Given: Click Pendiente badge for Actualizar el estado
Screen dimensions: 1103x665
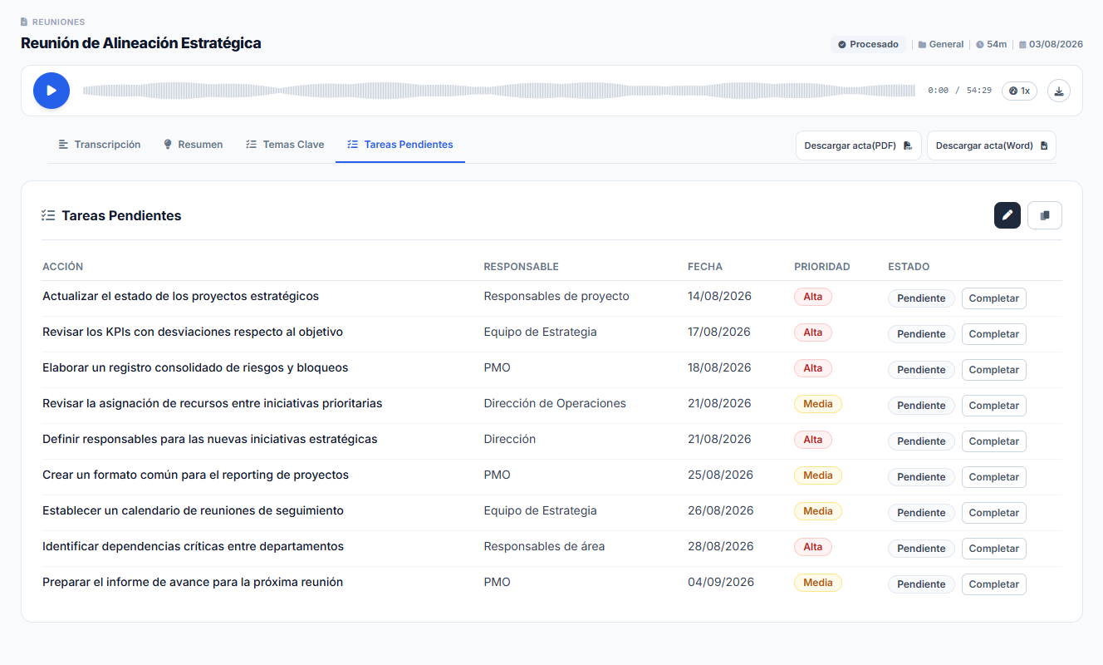Looking at the screenshot, I should click(x=921, y=298).
